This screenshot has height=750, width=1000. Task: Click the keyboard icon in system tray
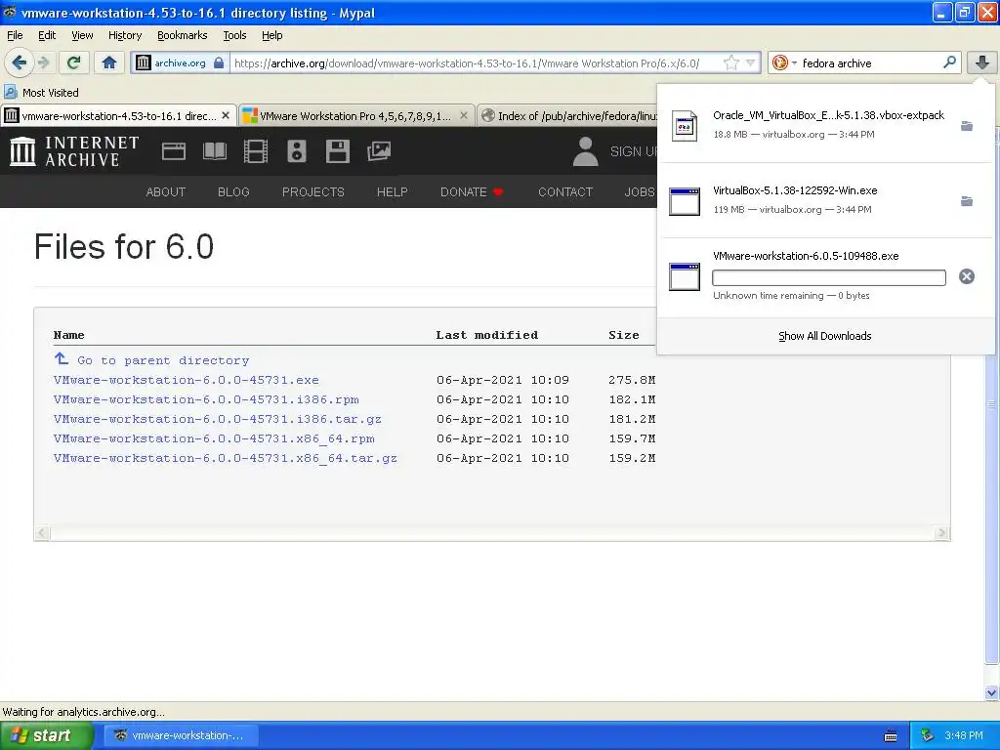click(891, 736)
